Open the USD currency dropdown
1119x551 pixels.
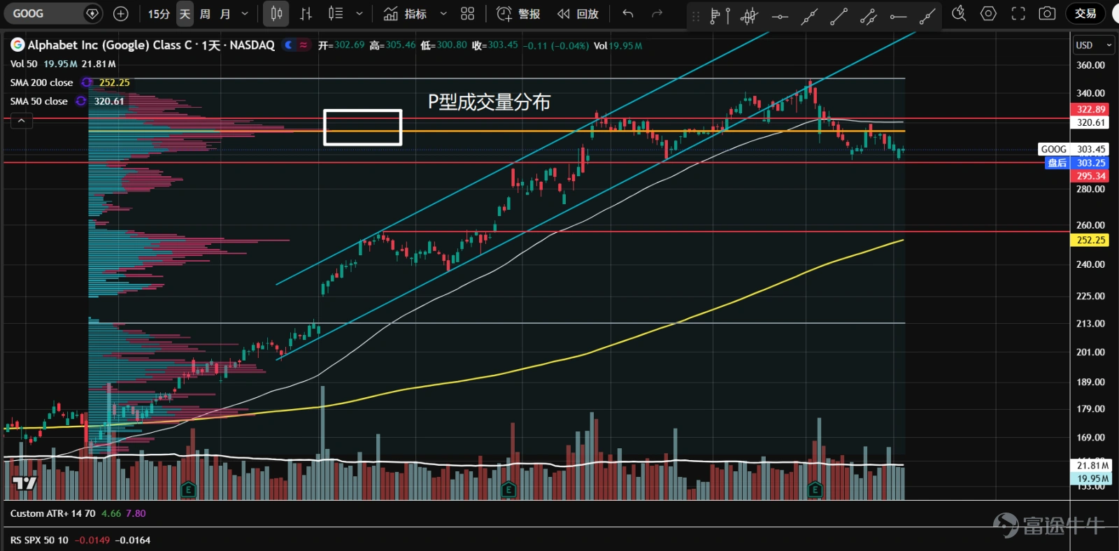click(1093, 45)
